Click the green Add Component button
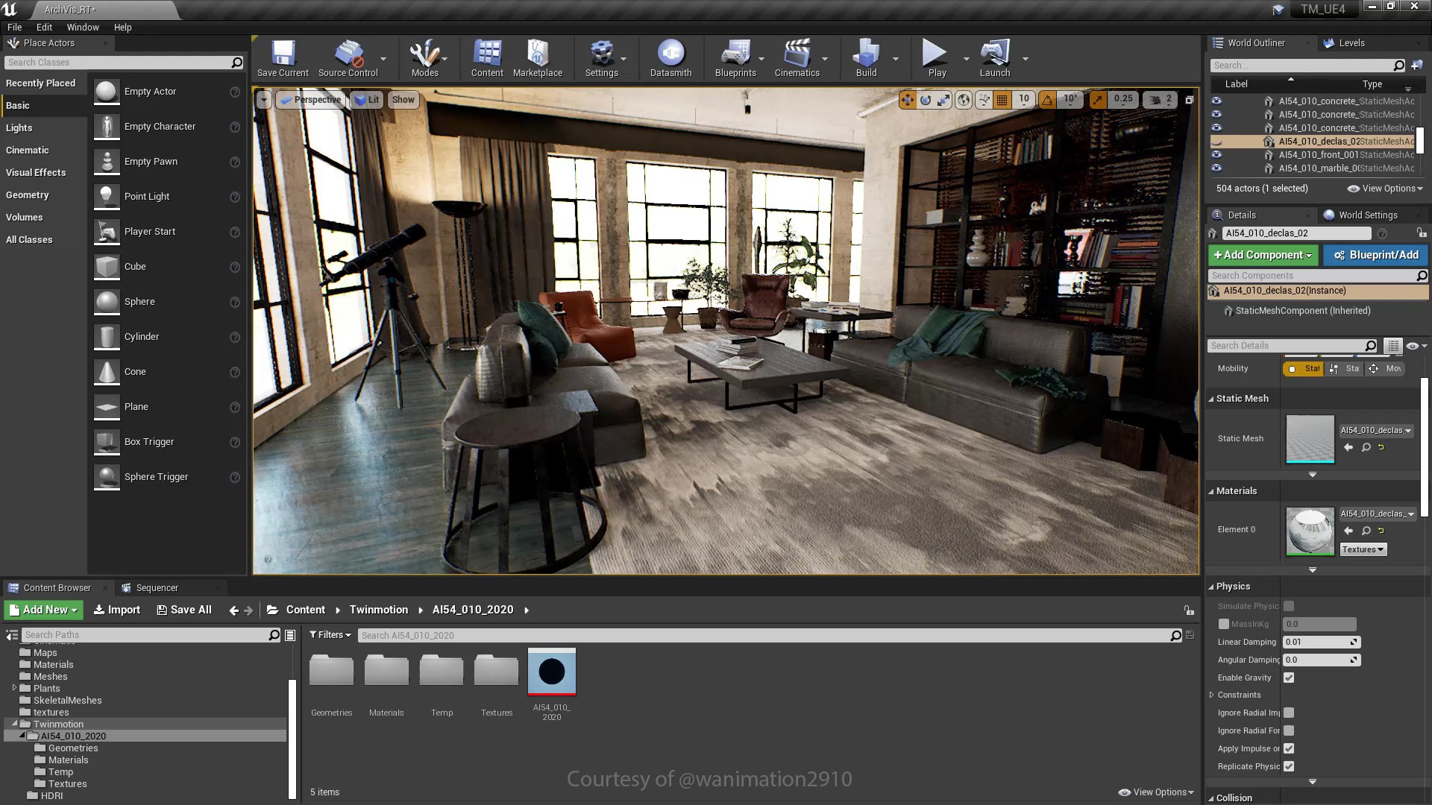The width and height of the screenshot is (1432, 805). (1262, 255)
